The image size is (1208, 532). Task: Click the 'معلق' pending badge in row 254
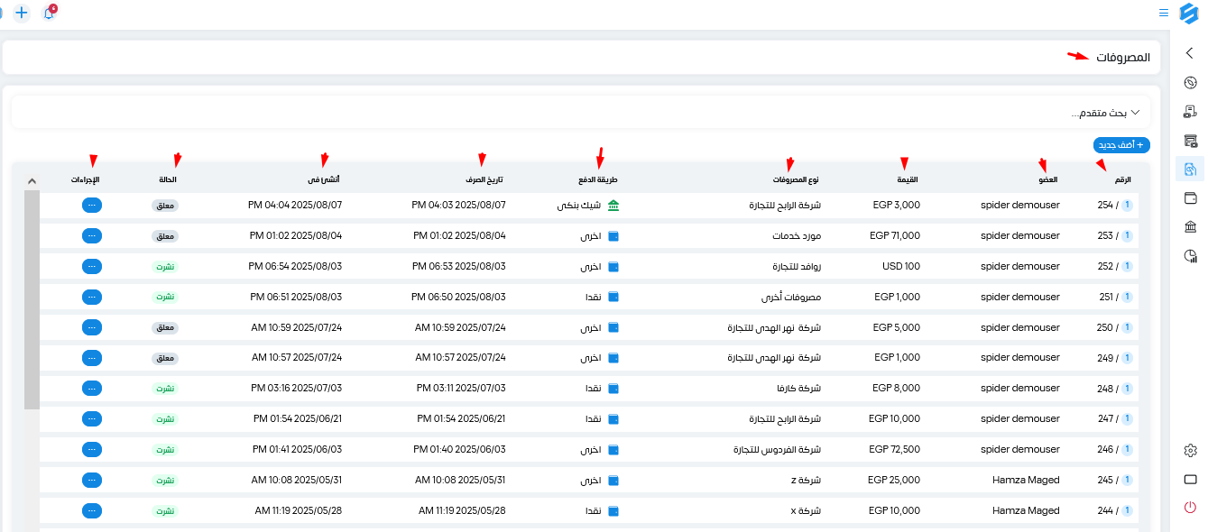(165, 206)
